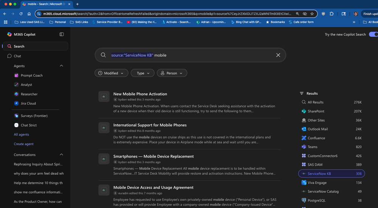
Task: Open the Modified filter dropdown
Action: 111,73
